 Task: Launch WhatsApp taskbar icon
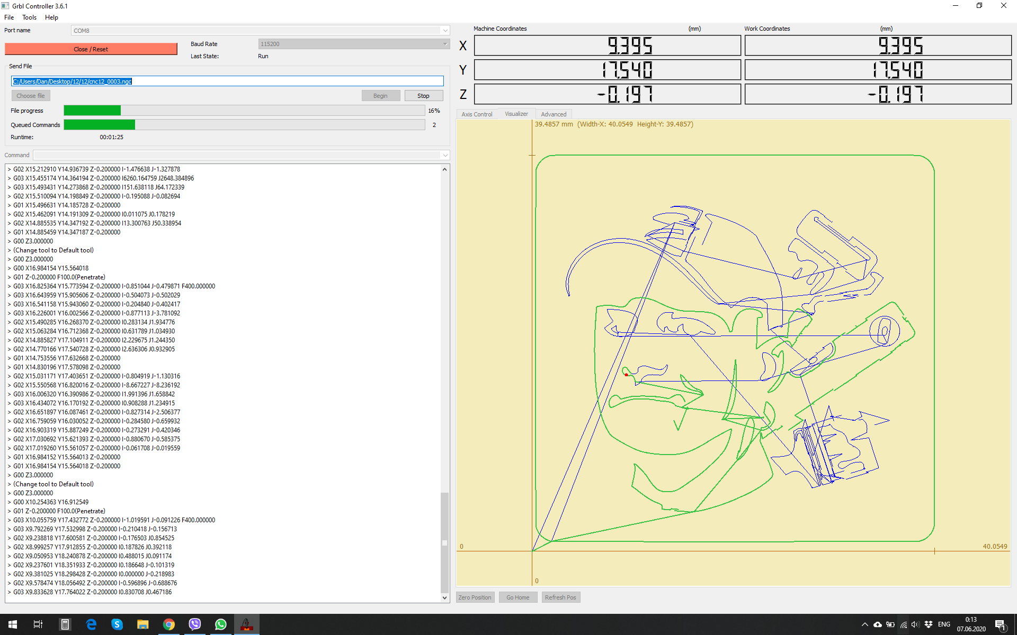220,624
